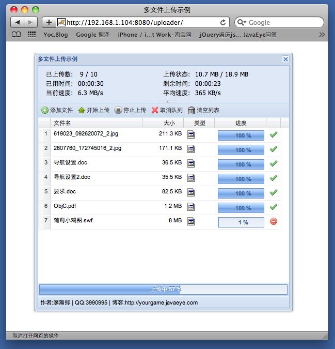Screen dimensions: 335x349
Task: Select row 导航设置.doc file name
Action: click(70, 162)
